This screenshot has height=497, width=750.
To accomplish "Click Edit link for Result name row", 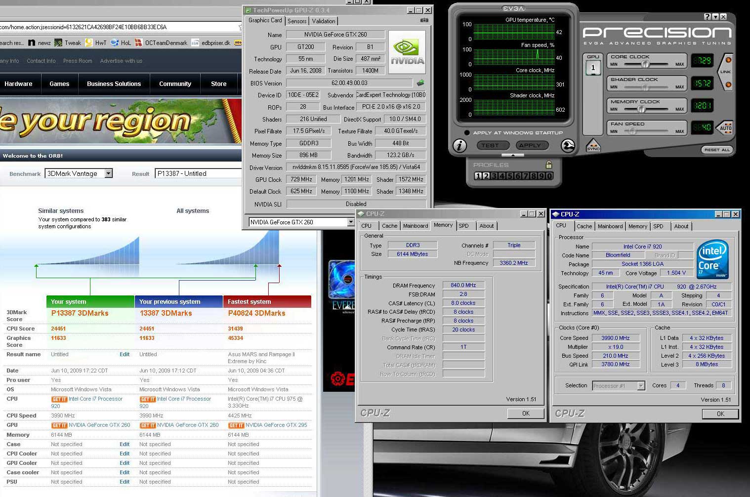I will click(x=125, y=354).
